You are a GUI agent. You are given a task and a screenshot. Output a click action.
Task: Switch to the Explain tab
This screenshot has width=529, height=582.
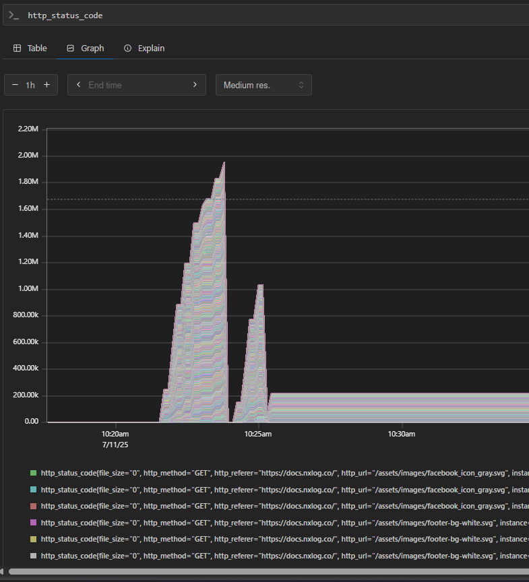point(151,48)
